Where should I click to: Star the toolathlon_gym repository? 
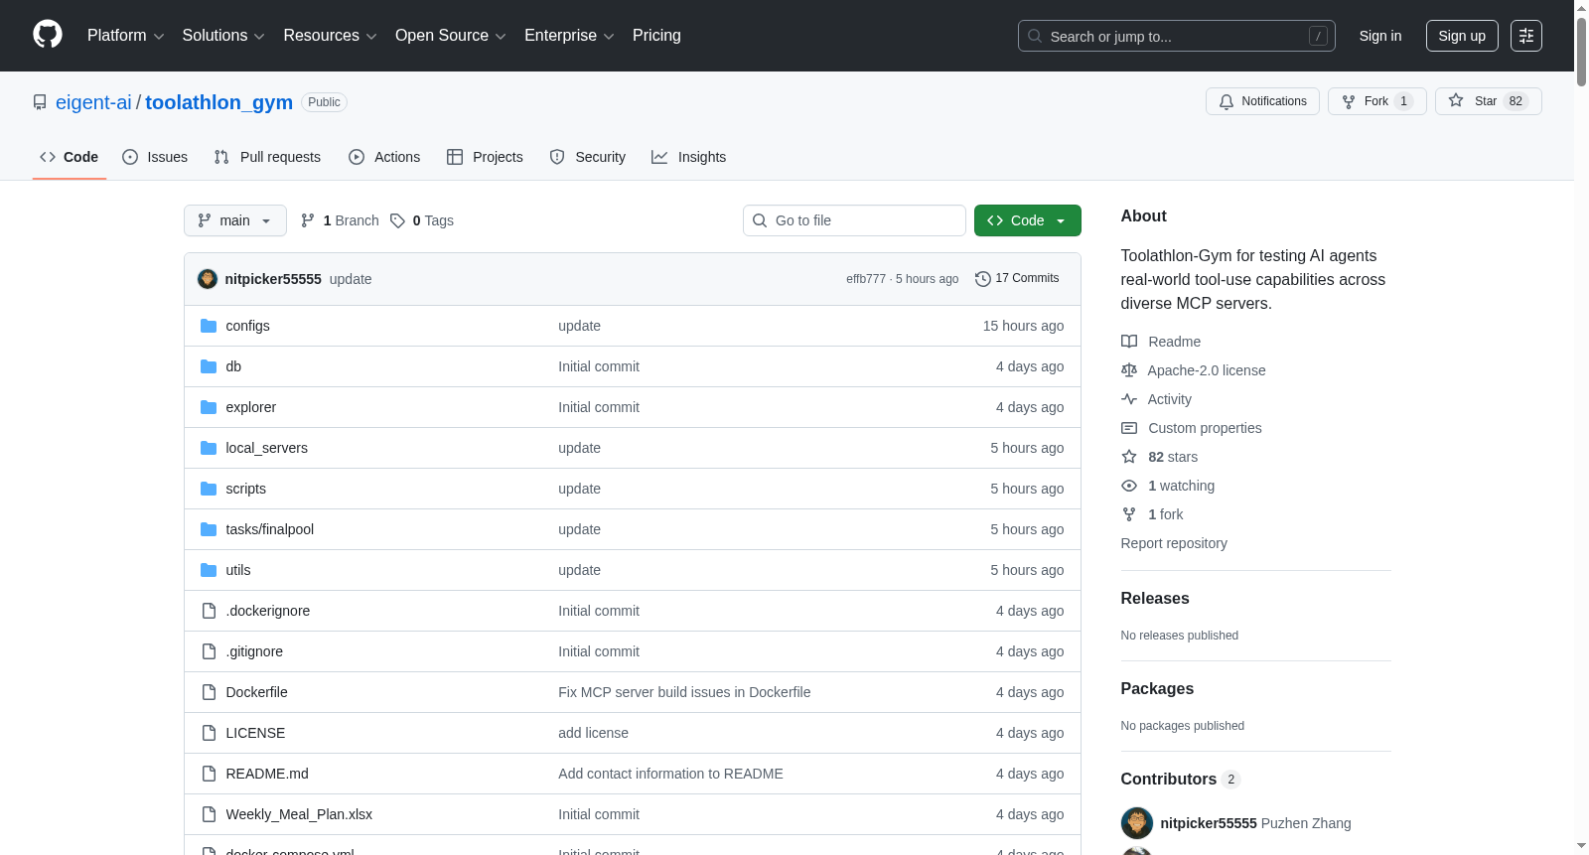pos(1489,101)
